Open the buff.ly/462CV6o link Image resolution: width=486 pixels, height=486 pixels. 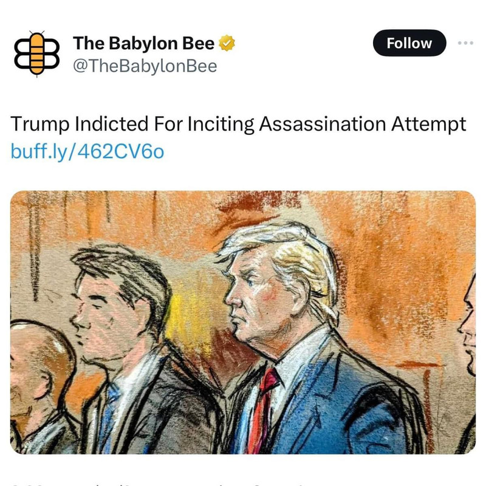87,151
